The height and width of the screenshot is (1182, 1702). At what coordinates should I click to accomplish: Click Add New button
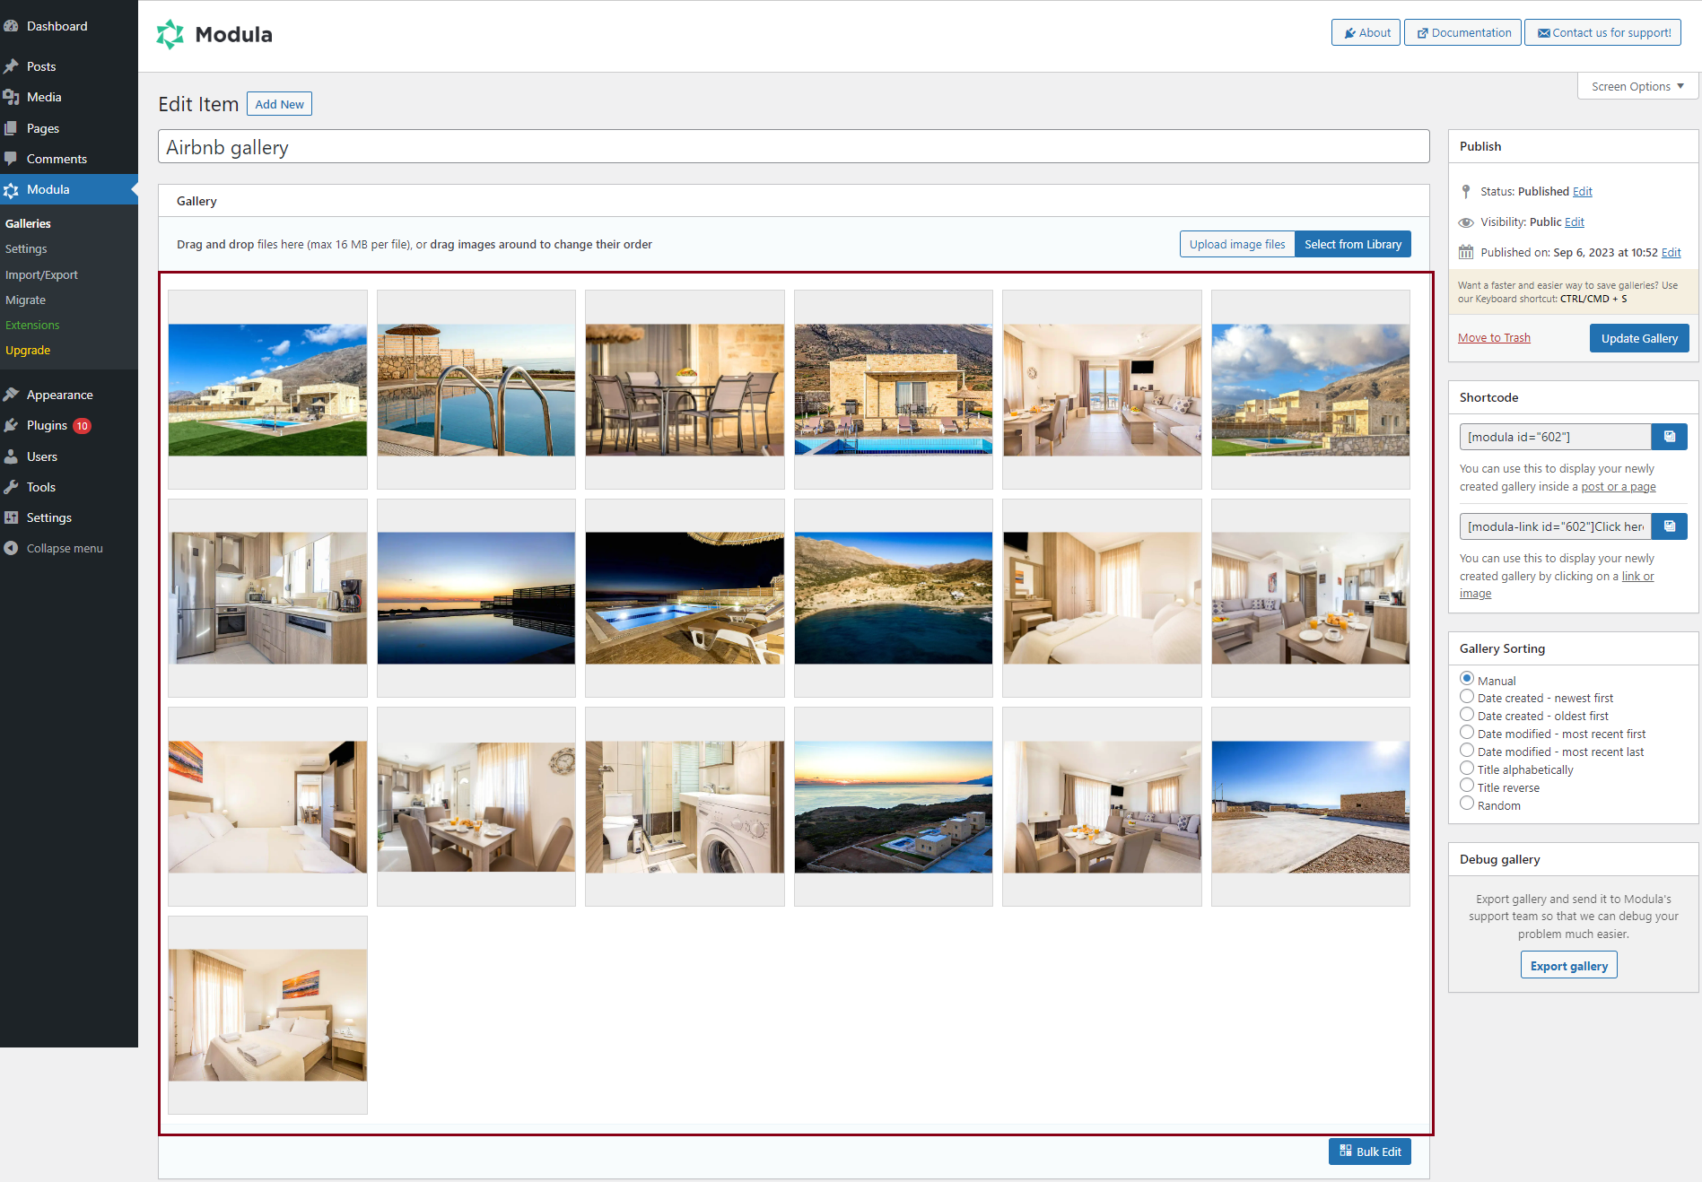pos(279,104)
